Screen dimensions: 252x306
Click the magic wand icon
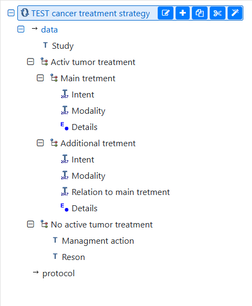click(x=235, y=13)
